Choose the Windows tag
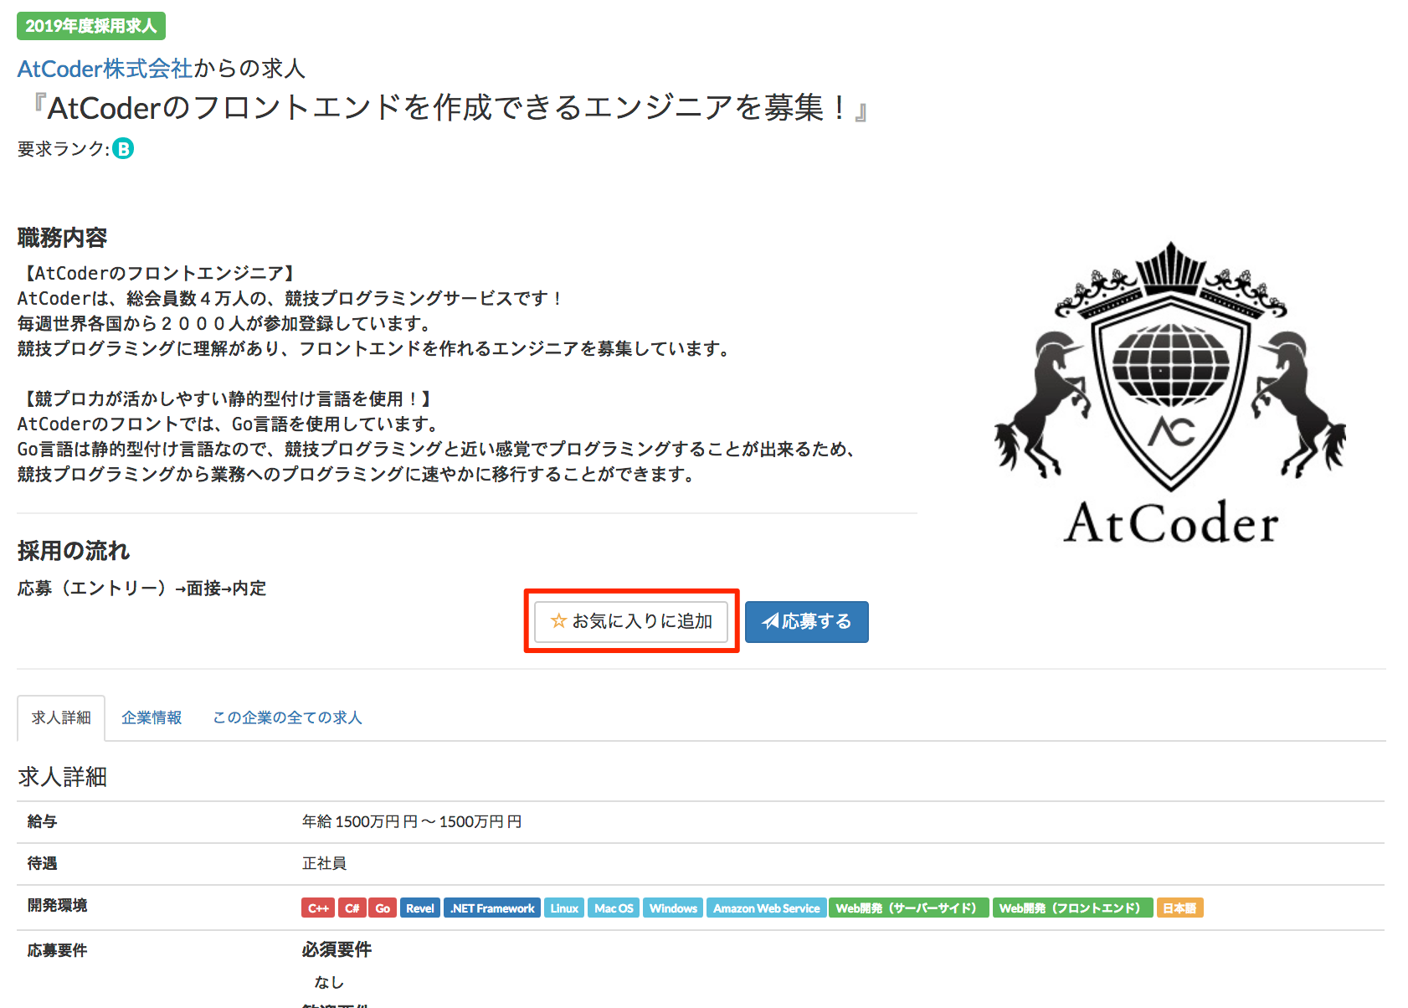This screenshot has height=1008, width=1408. (673, 908)
